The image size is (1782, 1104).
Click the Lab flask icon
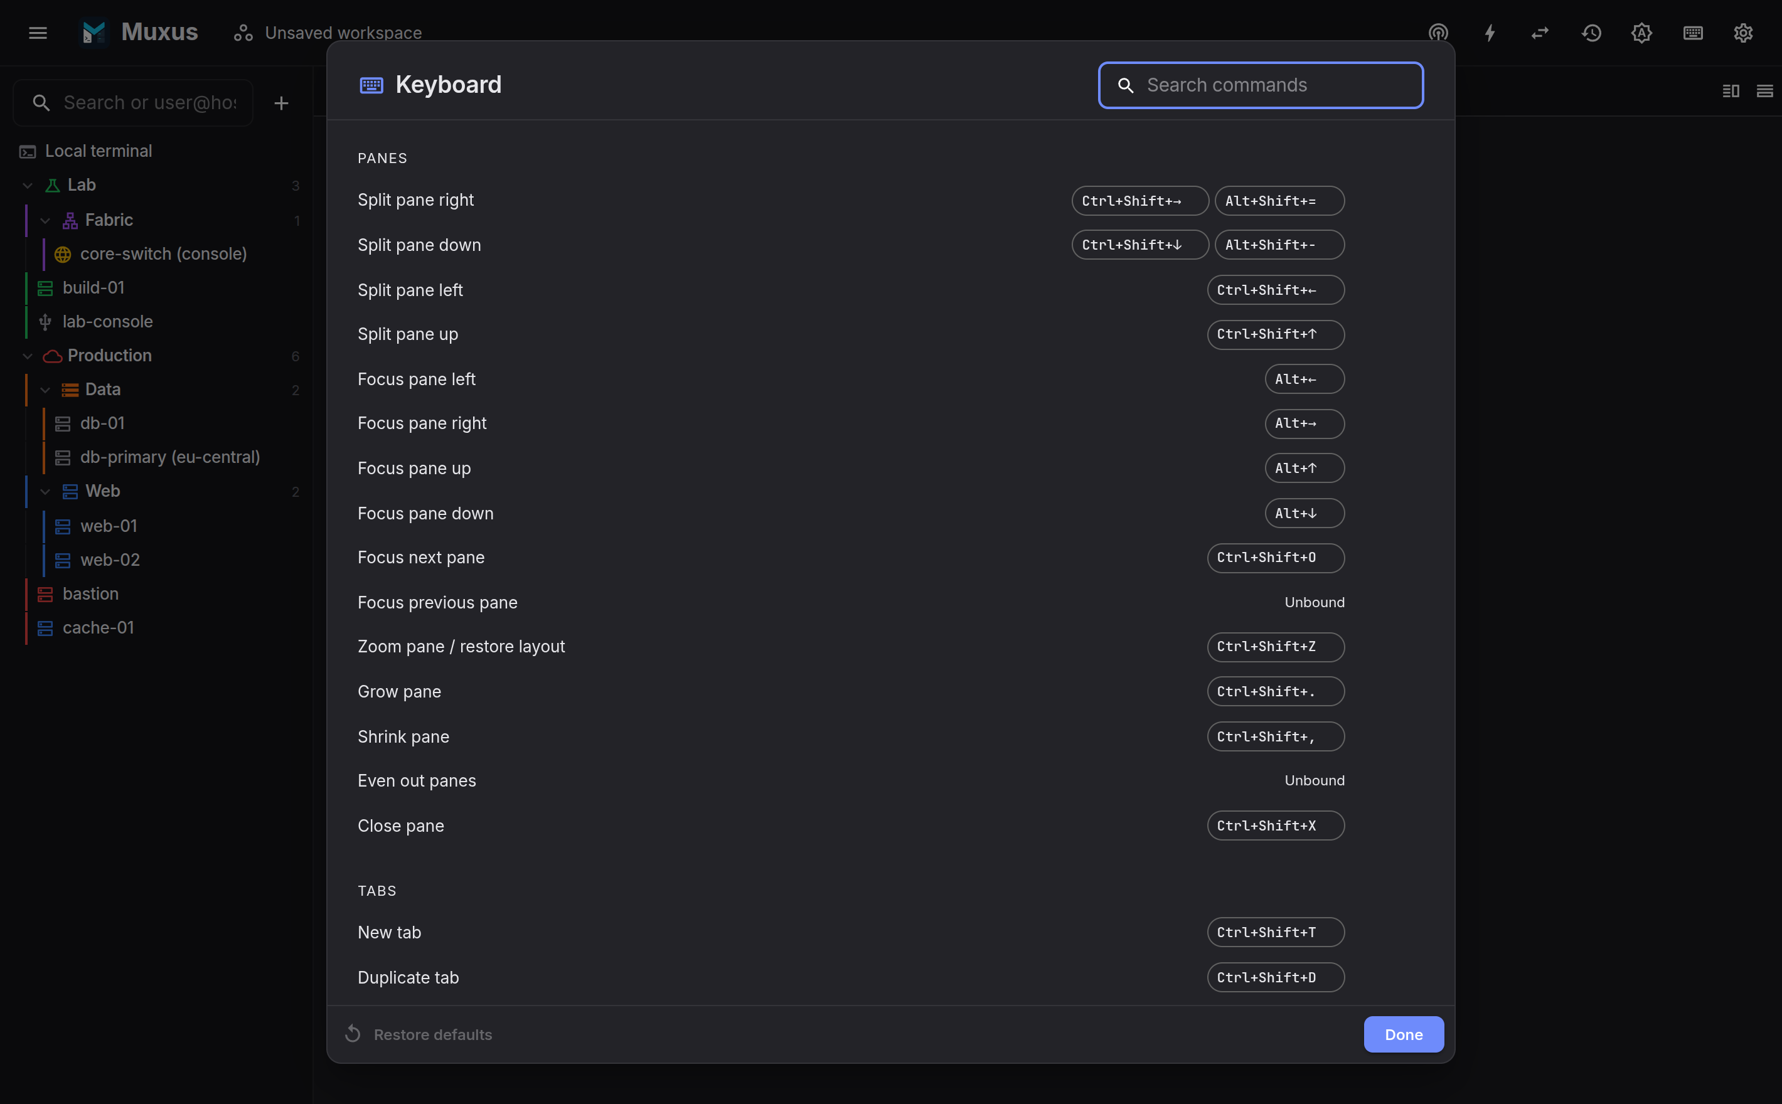pyautogui.click(x=53, y=186)
